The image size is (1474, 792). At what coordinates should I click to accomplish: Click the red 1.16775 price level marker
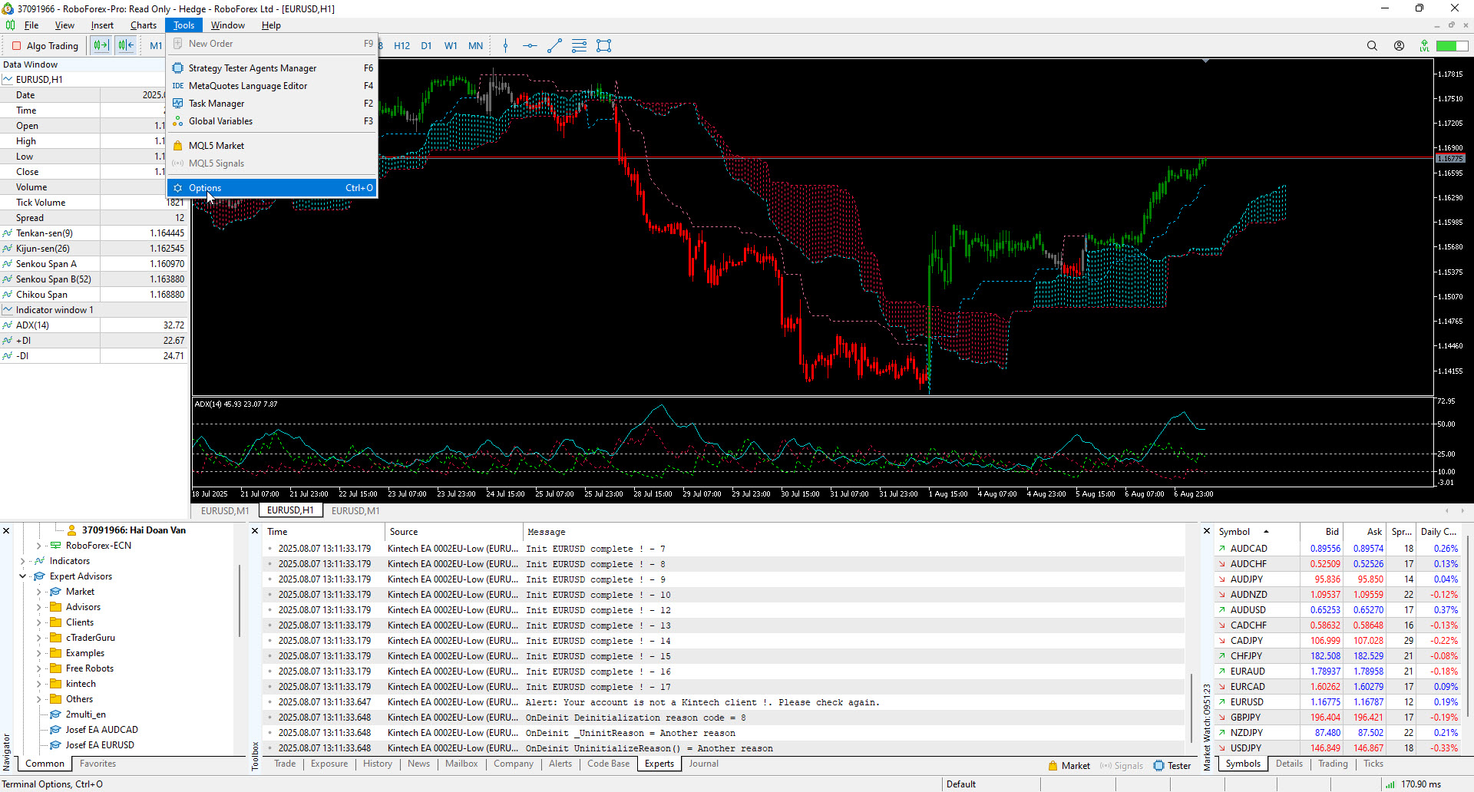pos(1449,158)
